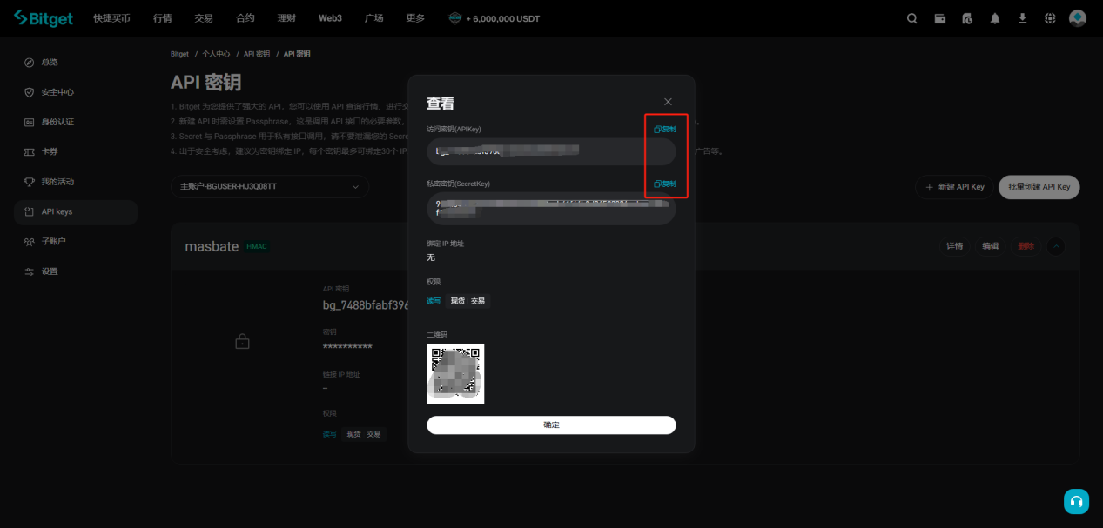This screenshot has height=528, width=1103.
Task: Click the app download icon in header
Action: (1022, 18)
